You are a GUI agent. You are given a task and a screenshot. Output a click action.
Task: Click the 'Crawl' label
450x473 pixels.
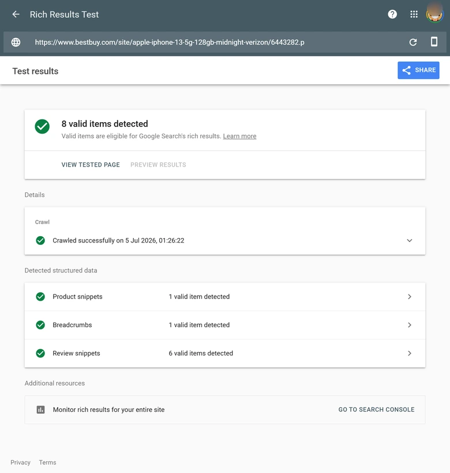coord(42,222)
